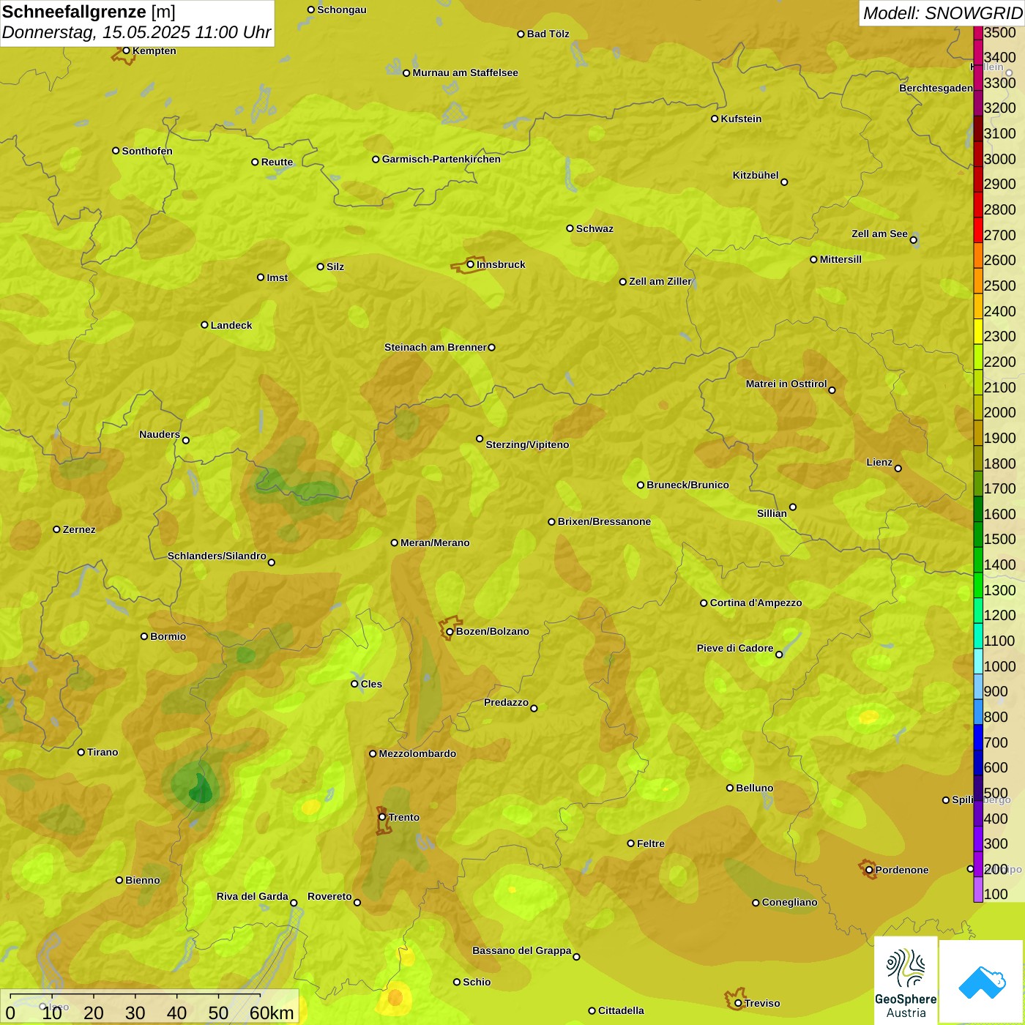1025x1025 pixels.
Task: Click the 'Schwaz' label
Action: [x=594, y=228]
